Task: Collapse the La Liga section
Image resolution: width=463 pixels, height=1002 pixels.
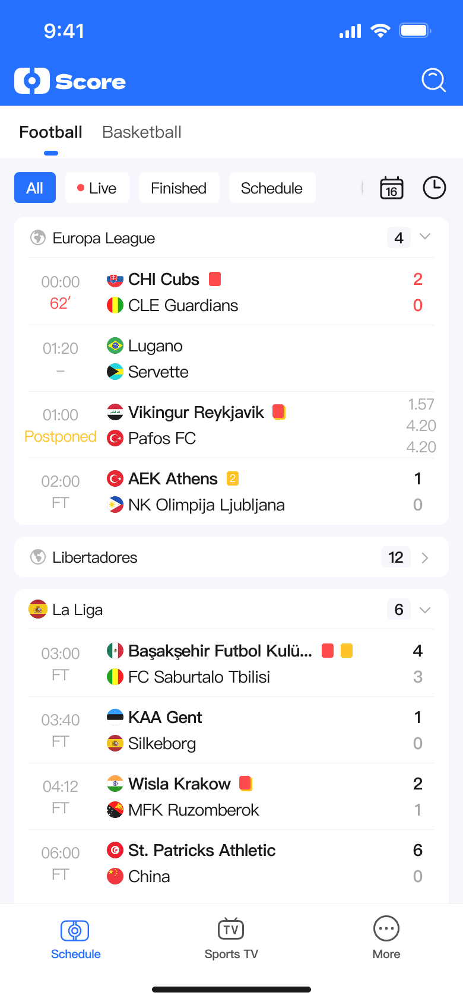Action: 425,610
